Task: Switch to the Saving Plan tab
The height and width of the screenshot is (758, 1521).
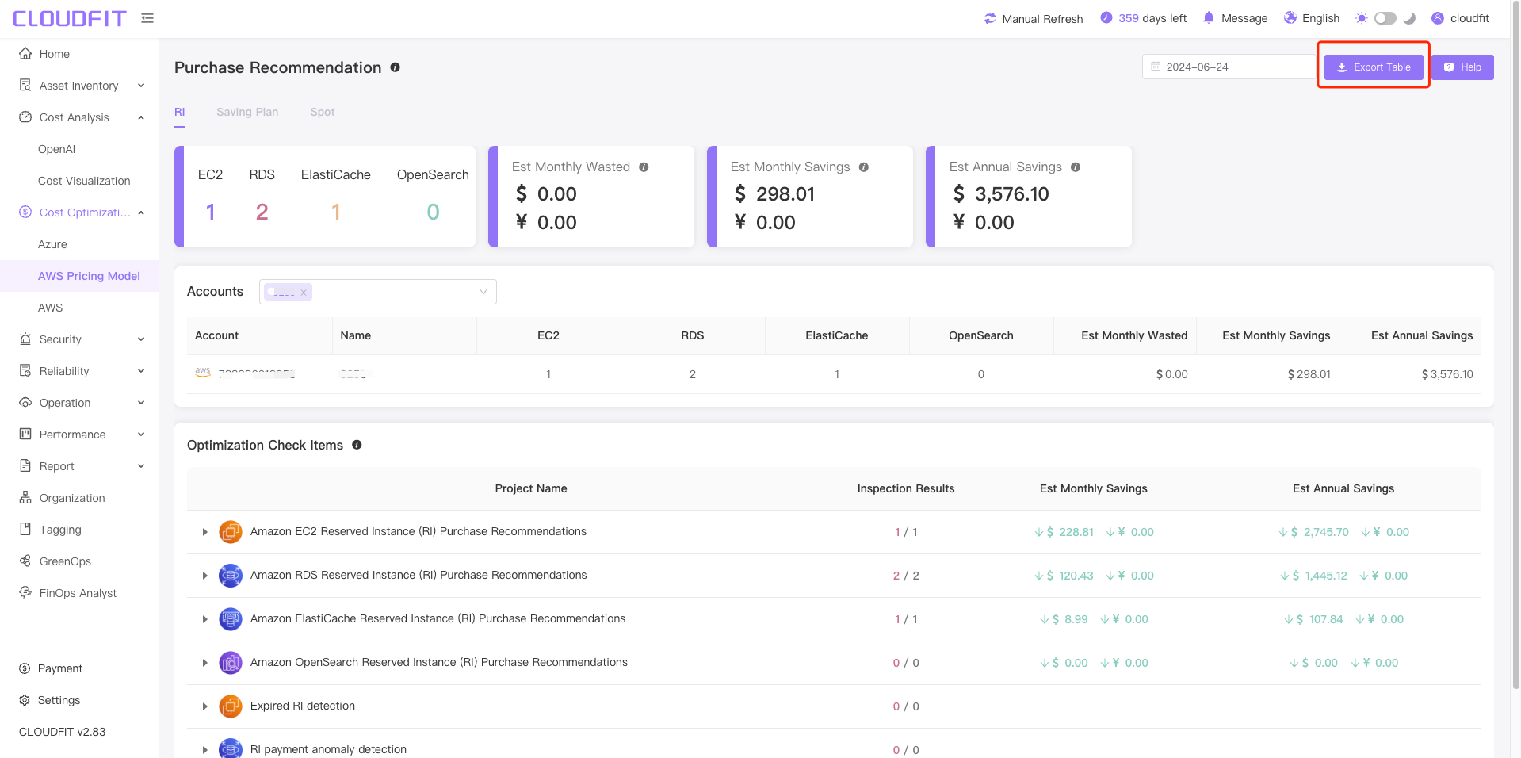Action: click(247, 112)
